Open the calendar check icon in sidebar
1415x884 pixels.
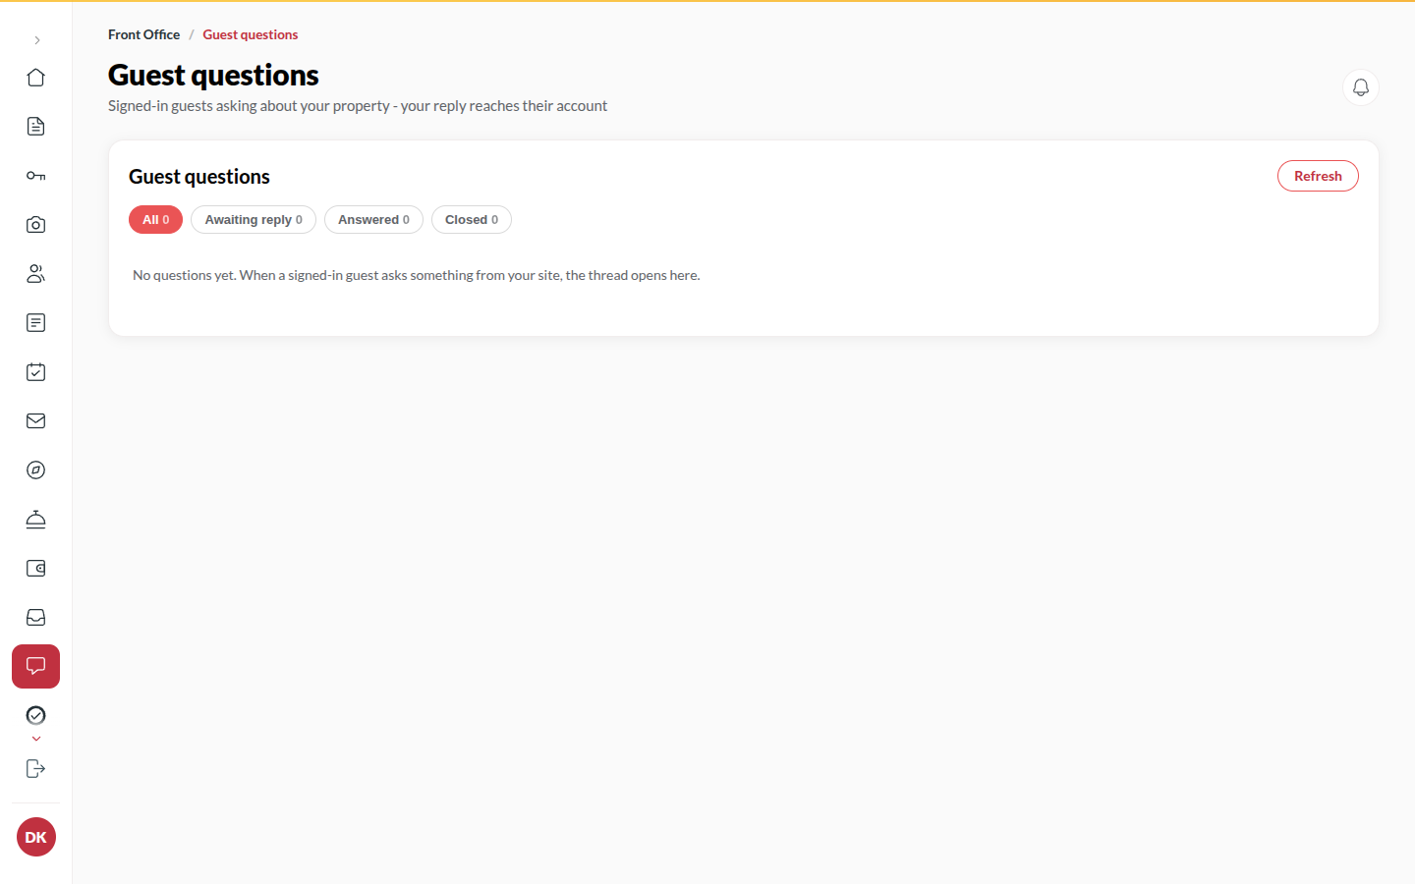(36, 372)
